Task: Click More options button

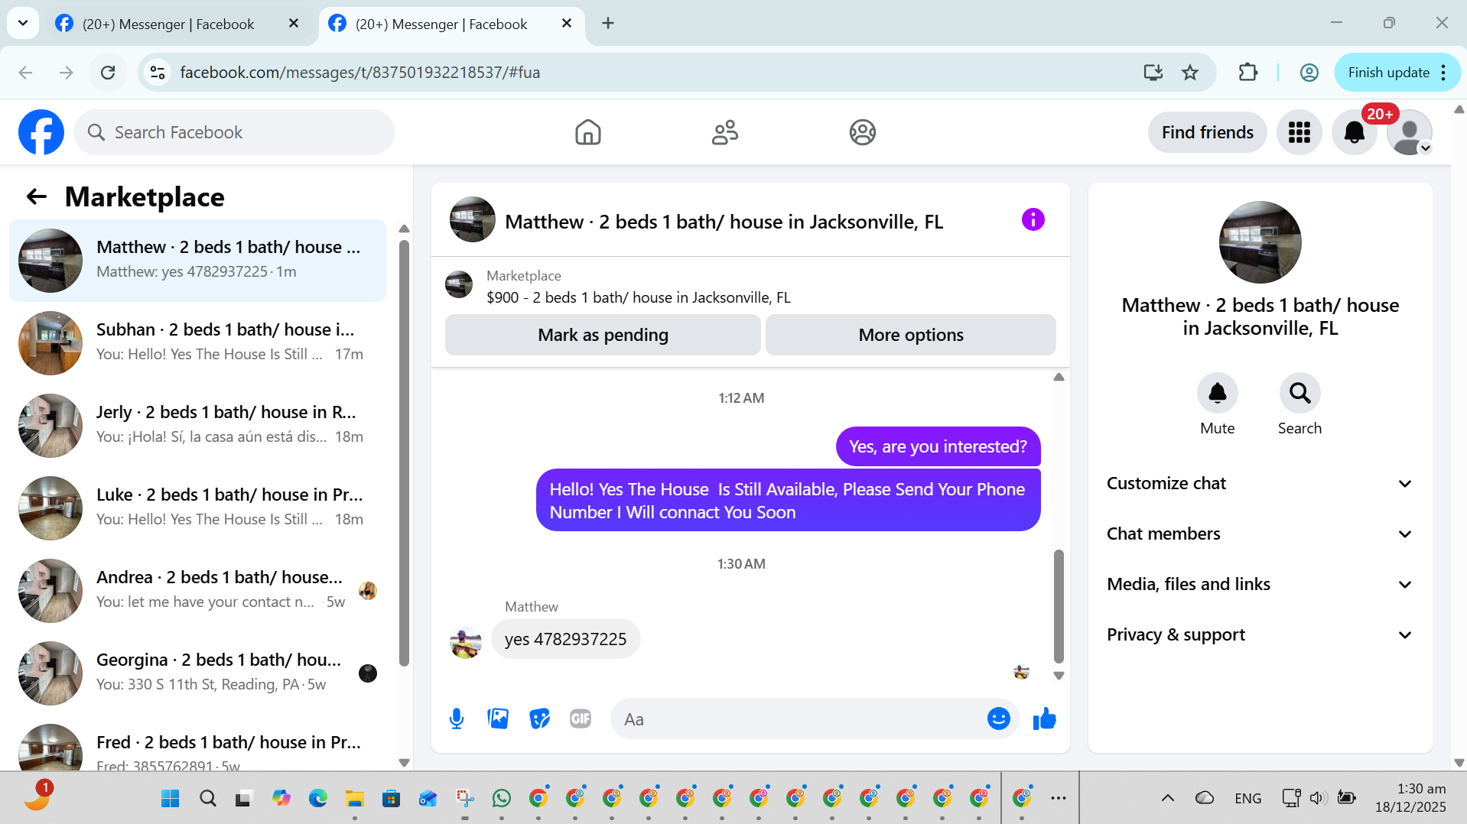Action: coord(910,335)
